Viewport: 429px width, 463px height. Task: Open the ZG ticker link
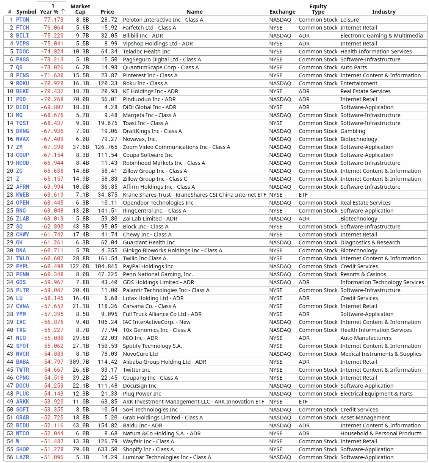[19, 171]
